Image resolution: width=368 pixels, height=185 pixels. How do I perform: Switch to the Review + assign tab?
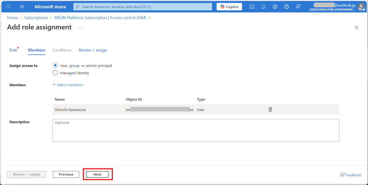93,50
